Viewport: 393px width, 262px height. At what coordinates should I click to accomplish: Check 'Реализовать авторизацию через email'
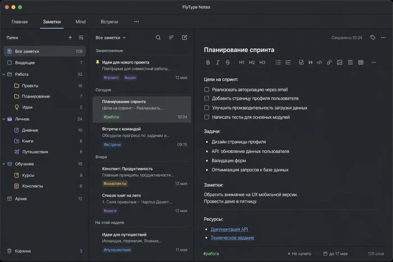[x=207, y=90]
